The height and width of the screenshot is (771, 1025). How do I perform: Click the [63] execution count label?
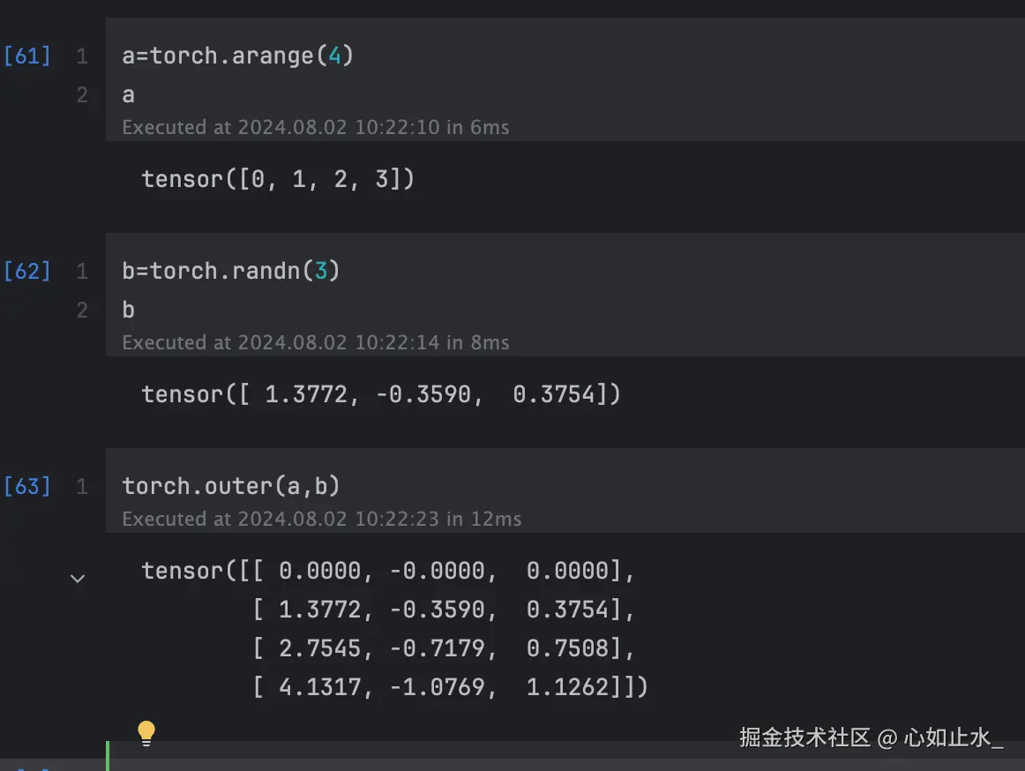pyautogui.click(x=27, y=486)
